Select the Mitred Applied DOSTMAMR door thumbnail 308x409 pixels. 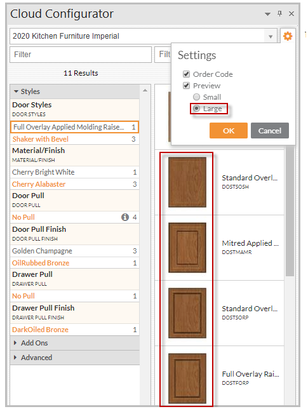[187, 248]
